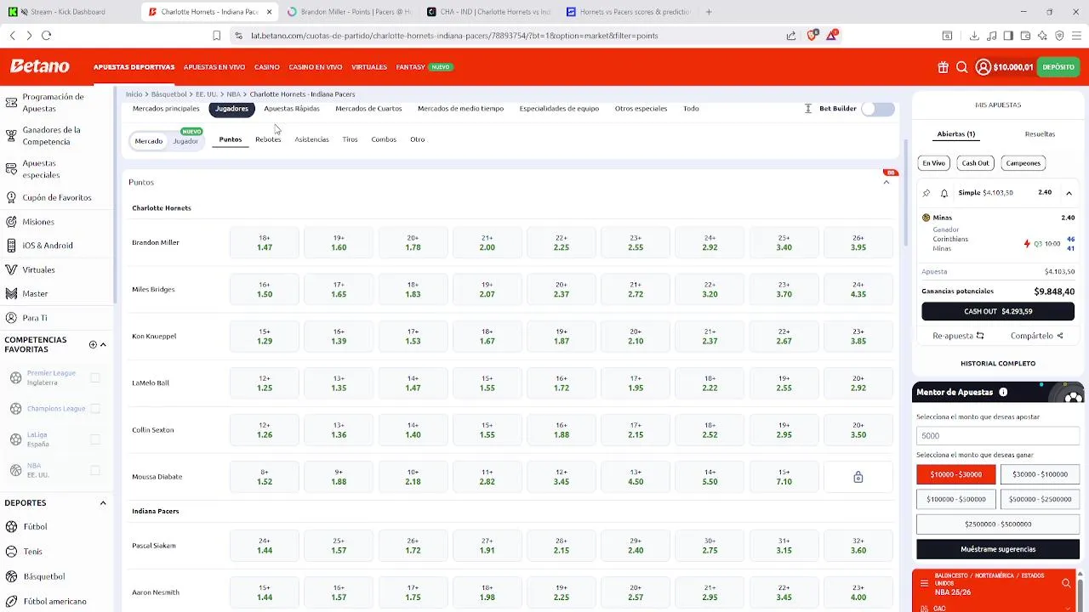Click the Básquetbol breadcrumb link
This screenshot has height=612, width=1089.
coord(168,94)
